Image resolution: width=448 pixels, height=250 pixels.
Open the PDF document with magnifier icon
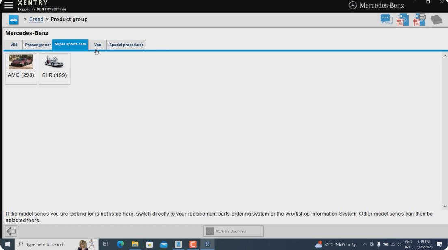click(403, 20)
